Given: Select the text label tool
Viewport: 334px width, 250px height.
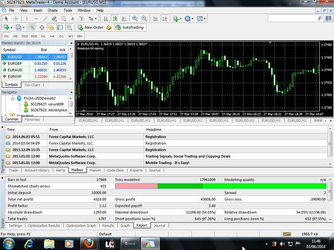Looking at the screenshot, I should point(82,19).
